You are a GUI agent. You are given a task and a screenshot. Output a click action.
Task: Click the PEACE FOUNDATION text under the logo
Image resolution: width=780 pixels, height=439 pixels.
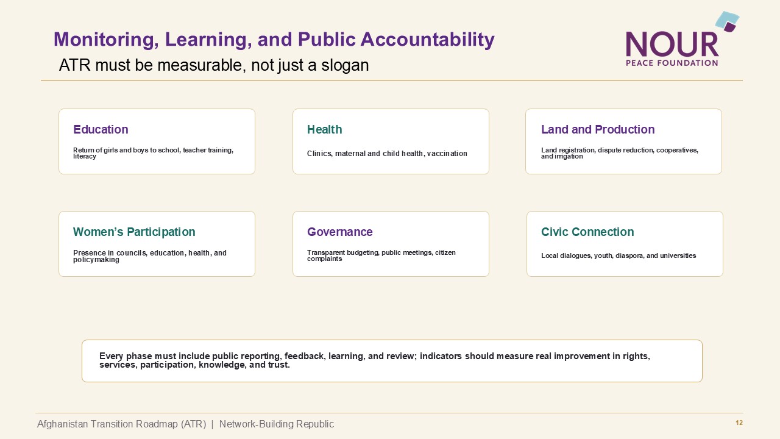click(672, 62)
